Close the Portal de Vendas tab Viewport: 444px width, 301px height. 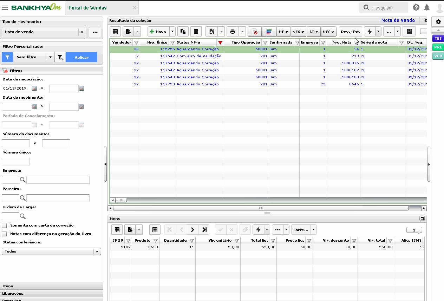tap(135, 8)
